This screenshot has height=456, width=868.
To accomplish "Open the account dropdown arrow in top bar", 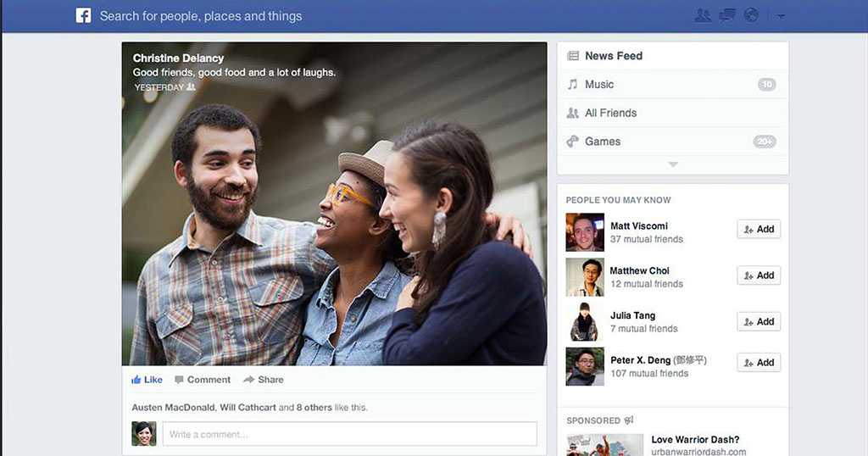I will coord(781,17).
